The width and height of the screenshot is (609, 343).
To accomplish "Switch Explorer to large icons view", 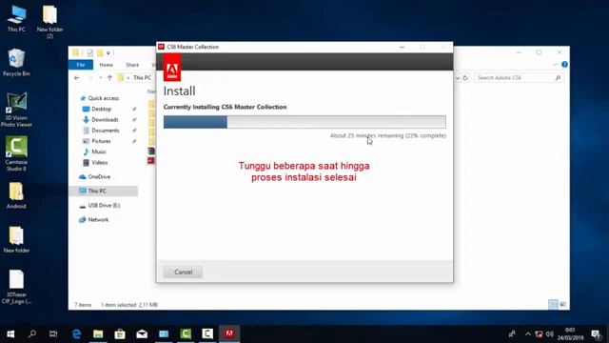I will pyautogui.click(x=562, y=304).
